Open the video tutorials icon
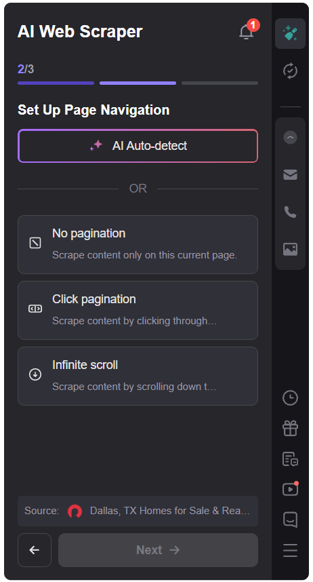 pyautogui.click(x=291, y=489)
